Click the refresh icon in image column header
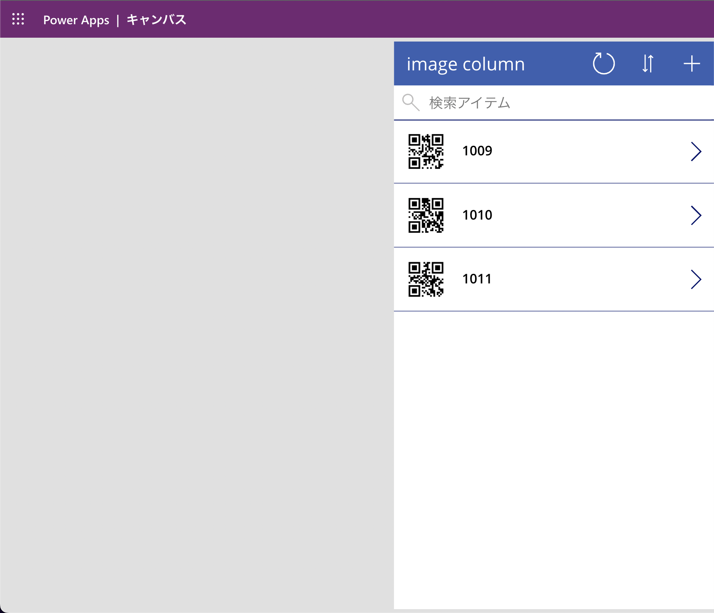The image size is (714, 613). tap(604, 63)
